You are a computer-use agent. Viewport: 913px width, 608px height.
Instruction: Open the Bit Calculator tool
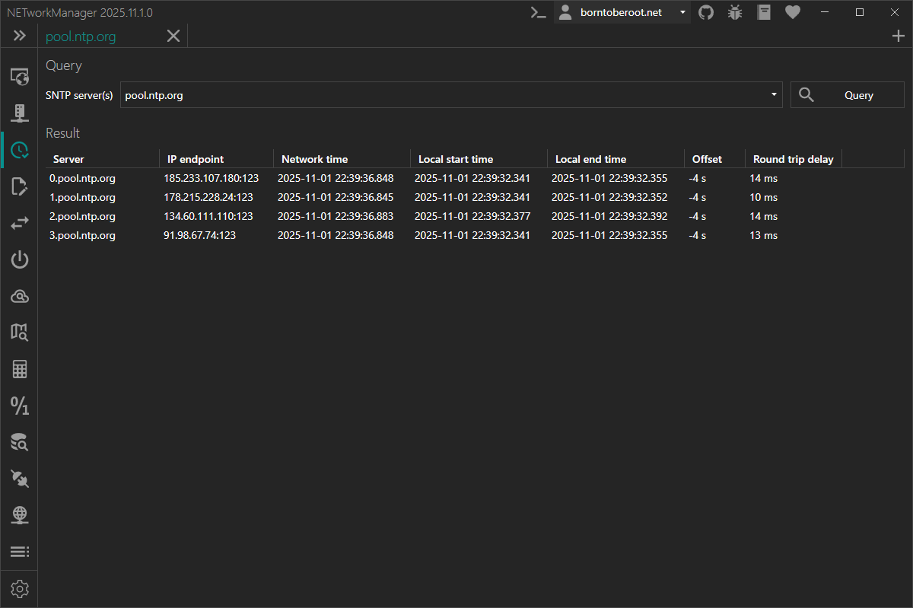pyautogui.click(x=19, y=405)
